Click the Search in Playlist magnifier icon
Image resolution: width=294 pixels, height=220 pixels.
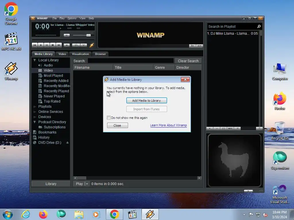[259, 27]
